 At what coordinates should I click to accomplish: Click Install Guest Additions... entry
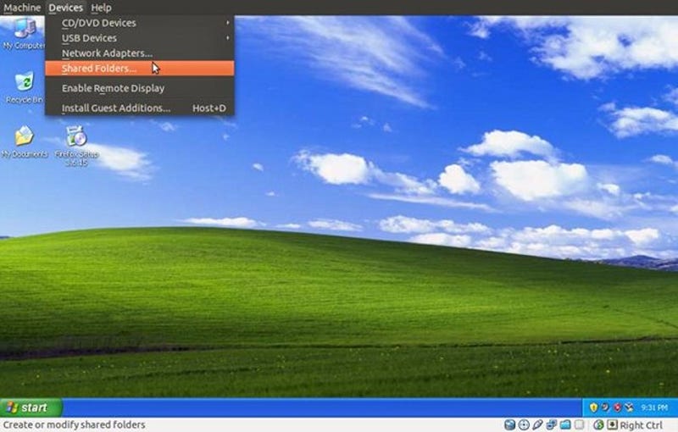(140, 108)
